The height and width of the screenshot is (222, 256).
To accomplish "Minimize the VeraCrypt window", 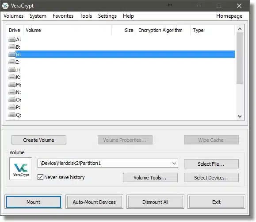I will (199, 6).
